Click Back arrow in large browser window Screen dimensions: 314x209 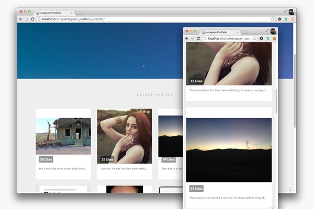pyautogui.click(x=21, y=19)
